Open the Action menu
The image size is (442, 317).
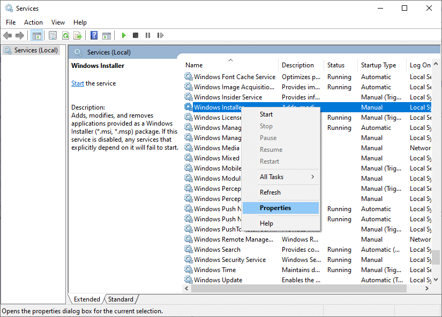tap(33, 22)
